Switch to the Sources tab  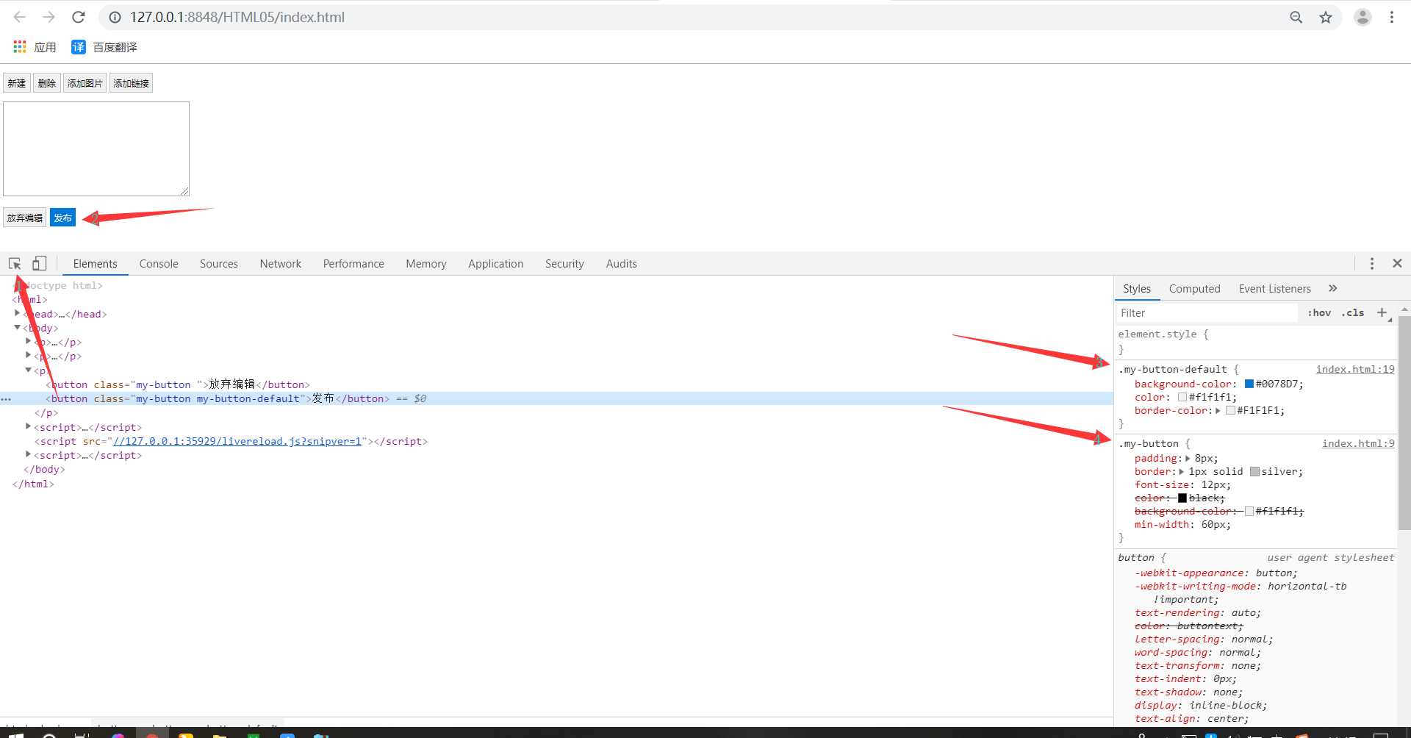tap(219, 264)
